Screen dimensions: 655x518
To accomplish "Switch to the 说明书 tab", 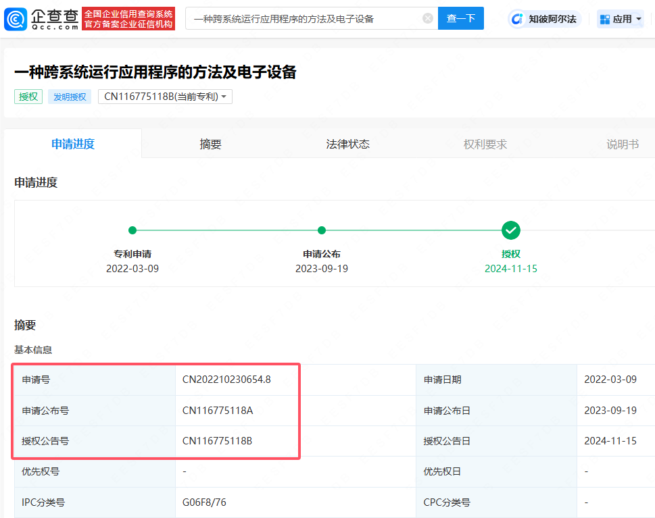I will pyautogui.click(x=623, y=144).
